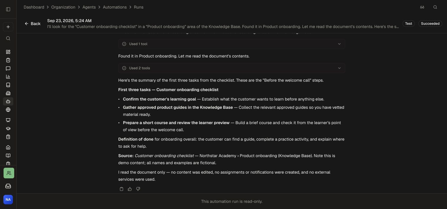Open the dashboard grid icon

pos(8,52)
